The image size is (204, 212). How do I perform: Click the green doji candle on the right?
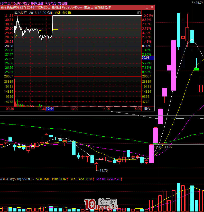click(197, 69)
